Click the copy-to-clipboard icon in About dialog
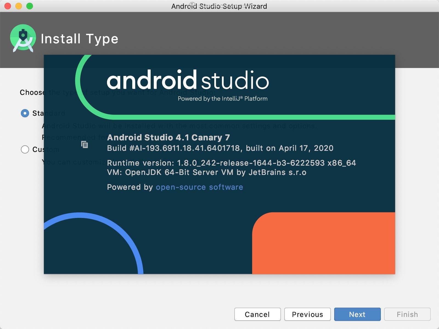Screen dimensions: 439x329 point(85,144)
